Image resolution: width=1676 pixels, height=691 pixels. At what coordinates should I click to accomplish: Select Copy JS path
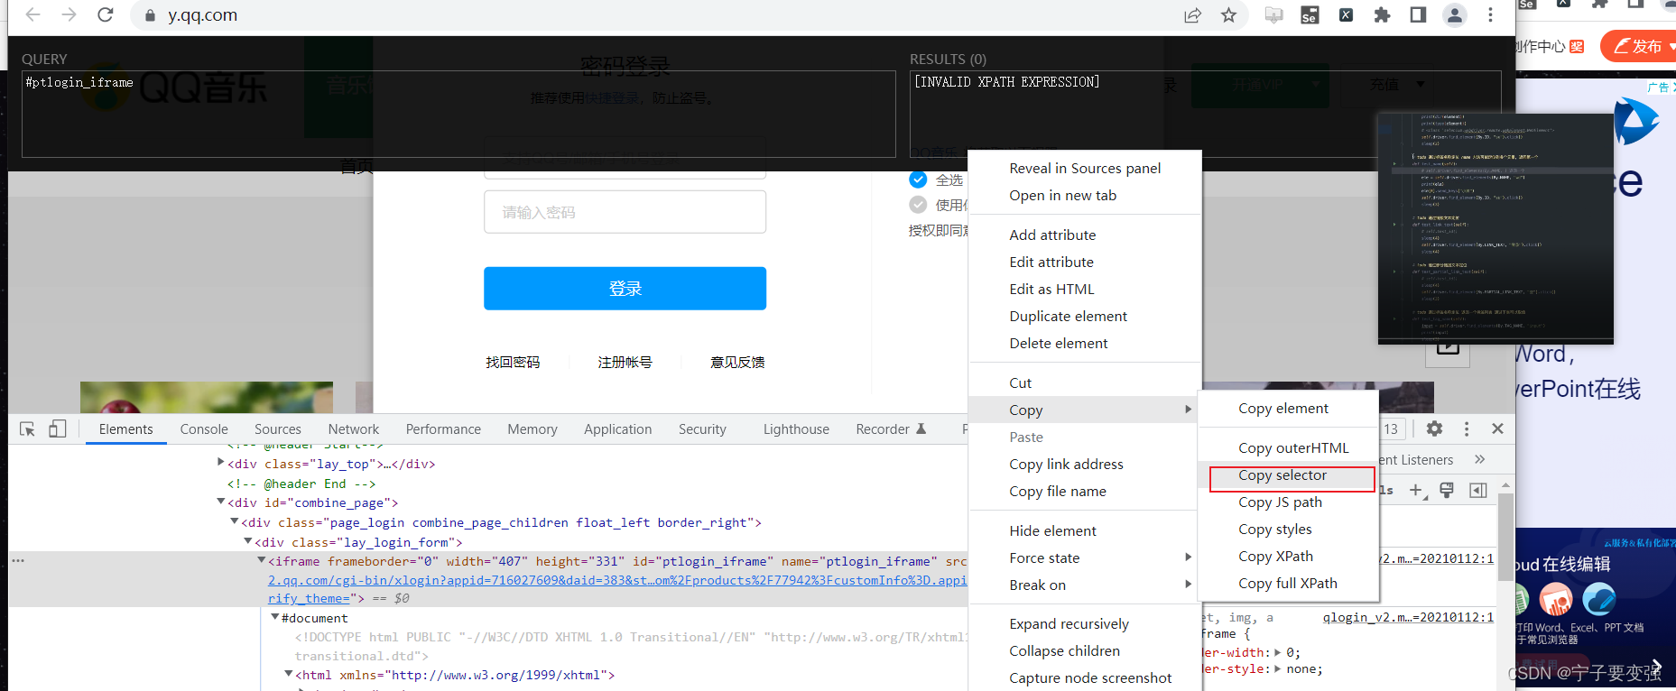pos(1280,502)
